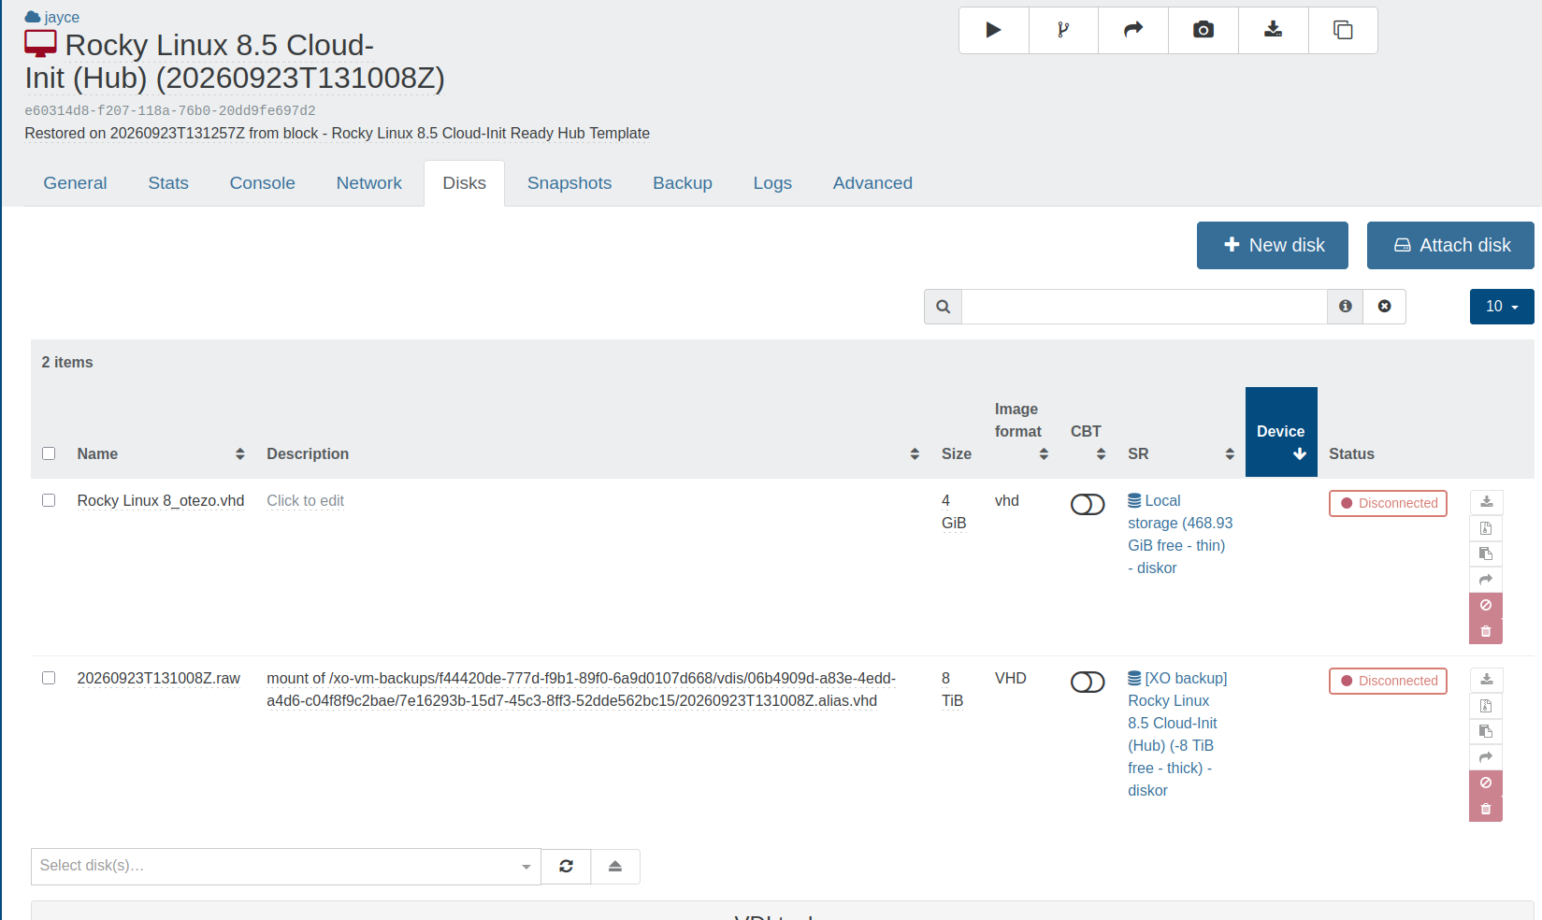
Task: Open the Backup tab
Action: pos(683,183)
